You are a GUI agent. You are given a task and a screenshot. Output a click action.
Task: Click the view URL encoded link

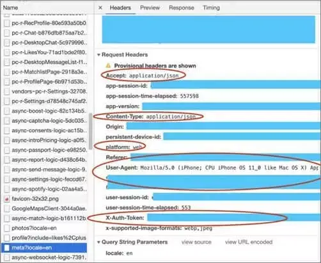(249, 242)
